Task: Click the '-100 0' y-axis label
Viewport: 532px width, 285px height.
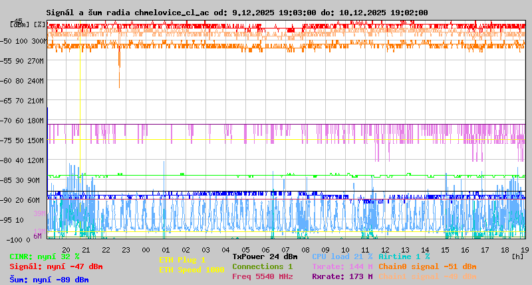Action: (x=19, y=240)
